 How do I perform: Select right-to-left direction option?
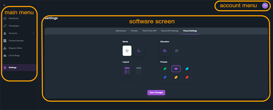pyautogui.click(x=177, y=51)
